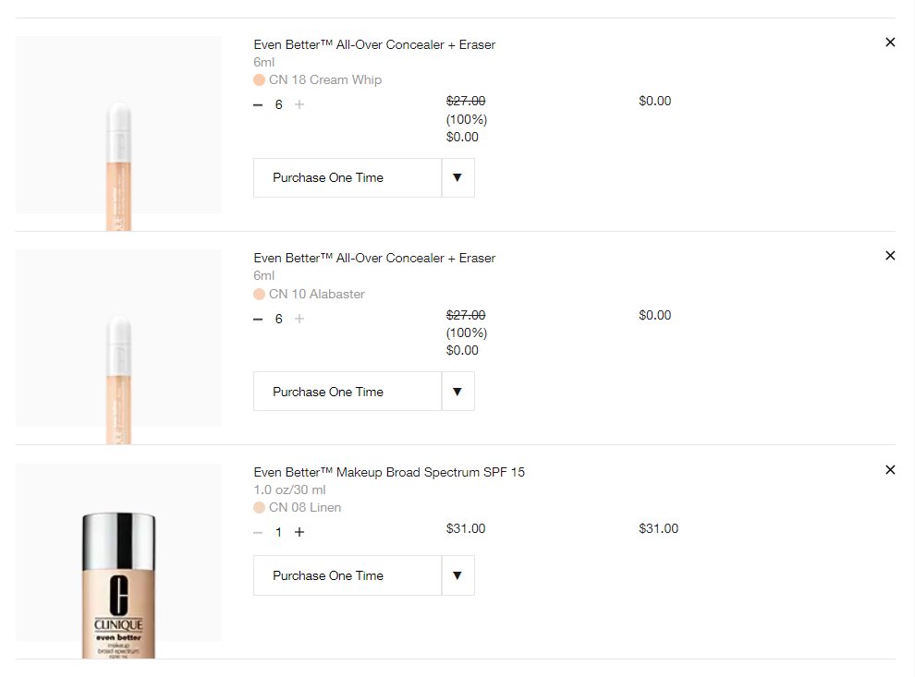Decrease quantity of Alabaster concealer

[x=258, y=319]
